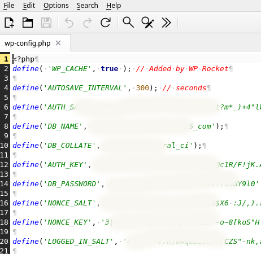261x254 pixels.
Task: Redo the last undone edit
Action: point(88,23)
